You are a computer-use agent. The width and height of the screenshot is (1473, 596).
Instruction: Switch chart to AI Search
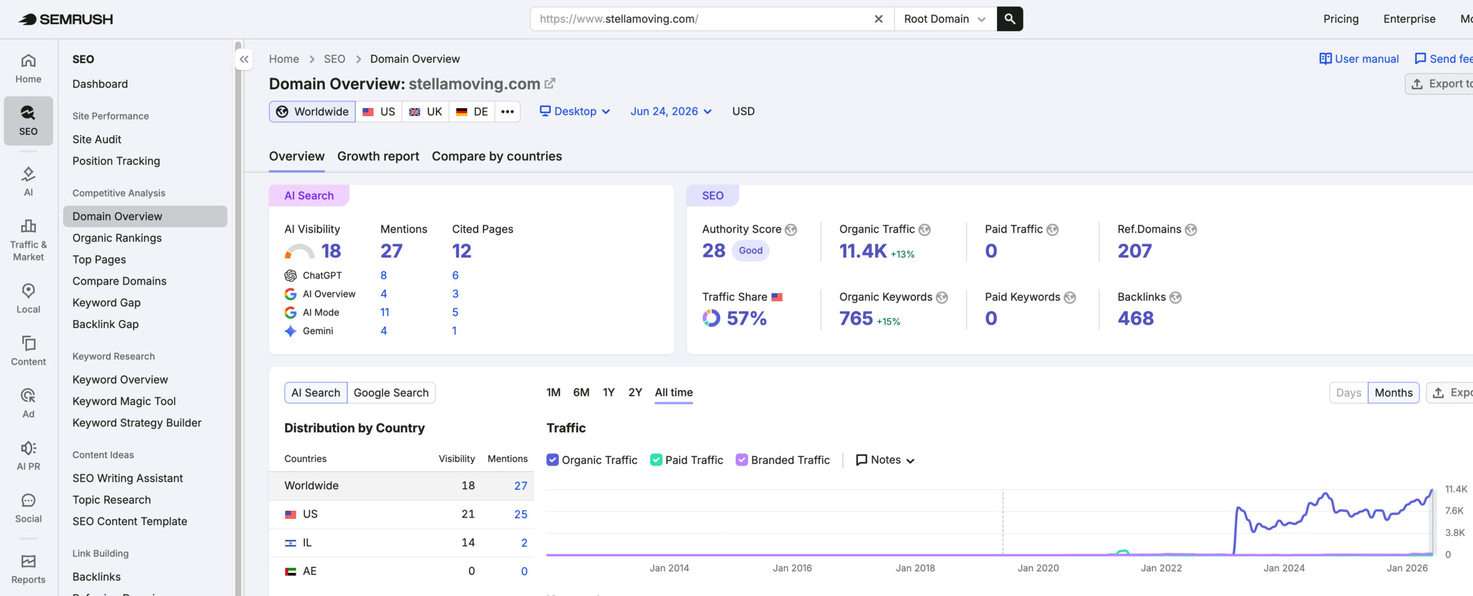click(x=316, y=393)
